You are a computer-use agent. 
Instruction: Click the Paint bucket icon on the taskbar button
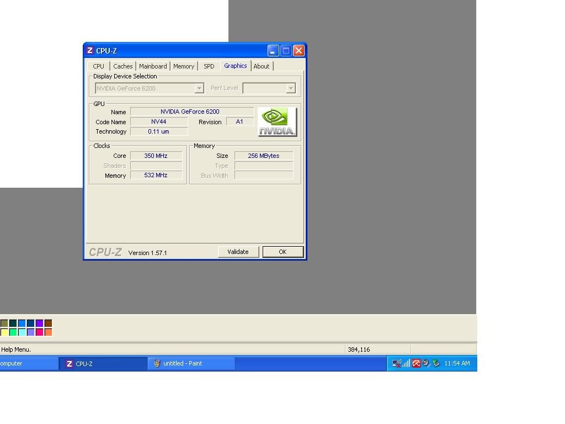[157, 363]
